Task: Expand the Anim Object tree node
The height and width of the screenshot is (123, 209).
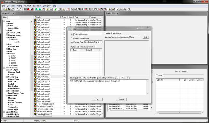Action: point(7,70)
